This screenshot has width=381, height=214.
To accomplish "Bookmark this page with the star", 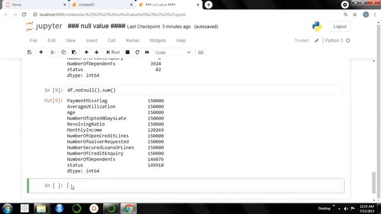I will coord(355,14).
